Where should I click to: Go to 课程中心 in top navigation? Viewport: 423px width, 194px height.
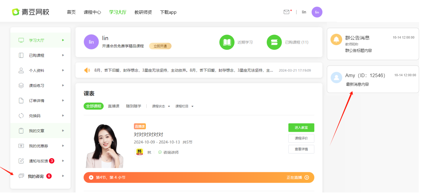pyautogui.click(x=92, y=12)
